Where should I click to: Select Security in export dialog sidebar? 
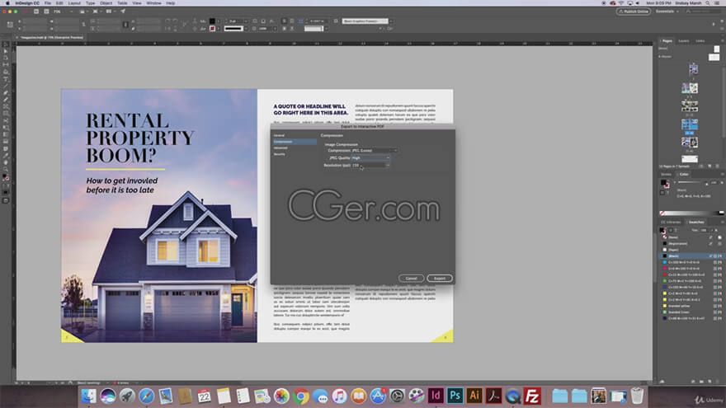tap(294, 154)
